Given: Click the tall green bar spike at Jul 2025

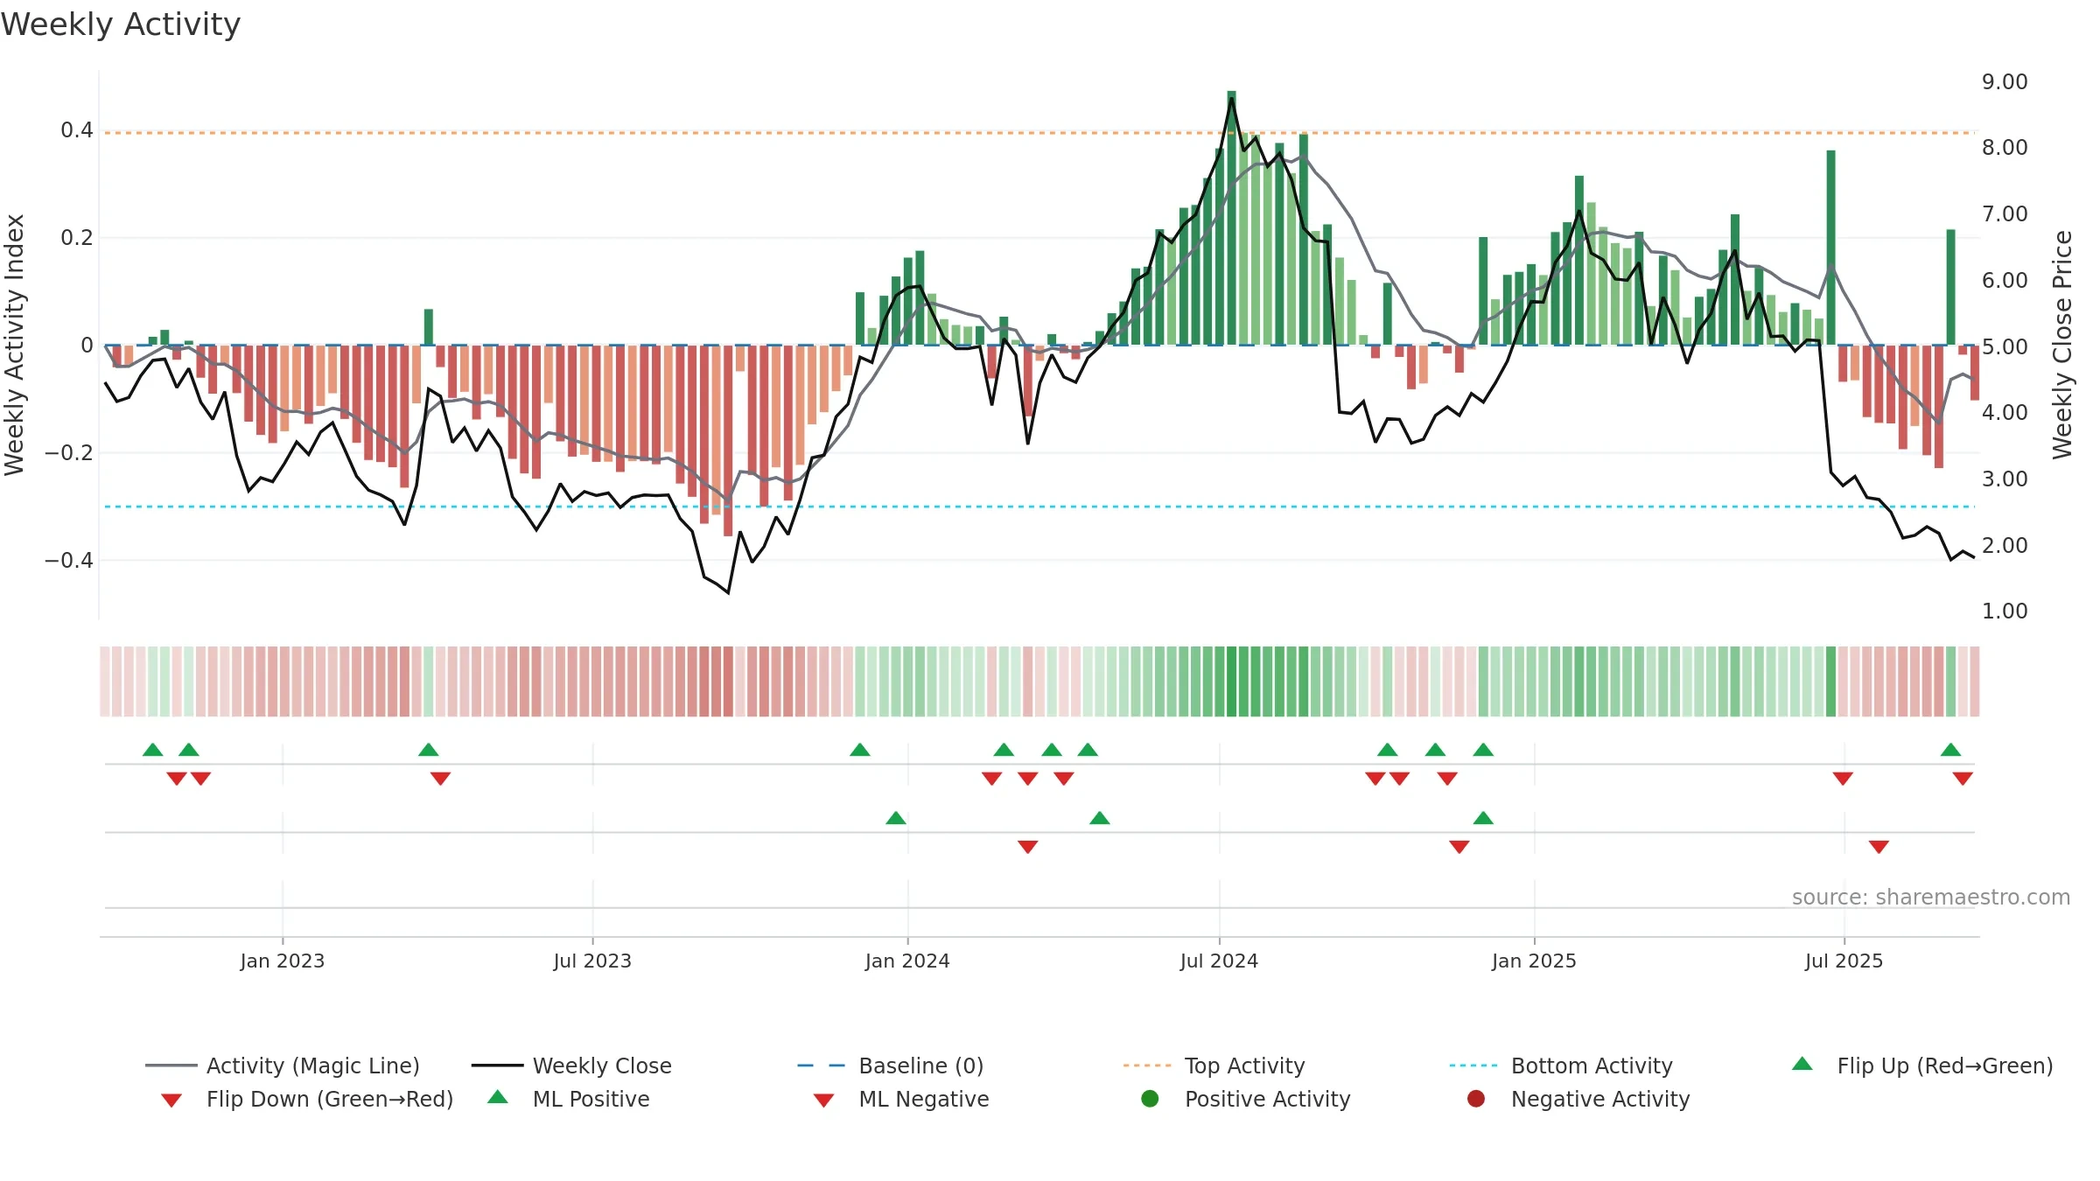Looking at the screenshot, I should coord(1830,248).
